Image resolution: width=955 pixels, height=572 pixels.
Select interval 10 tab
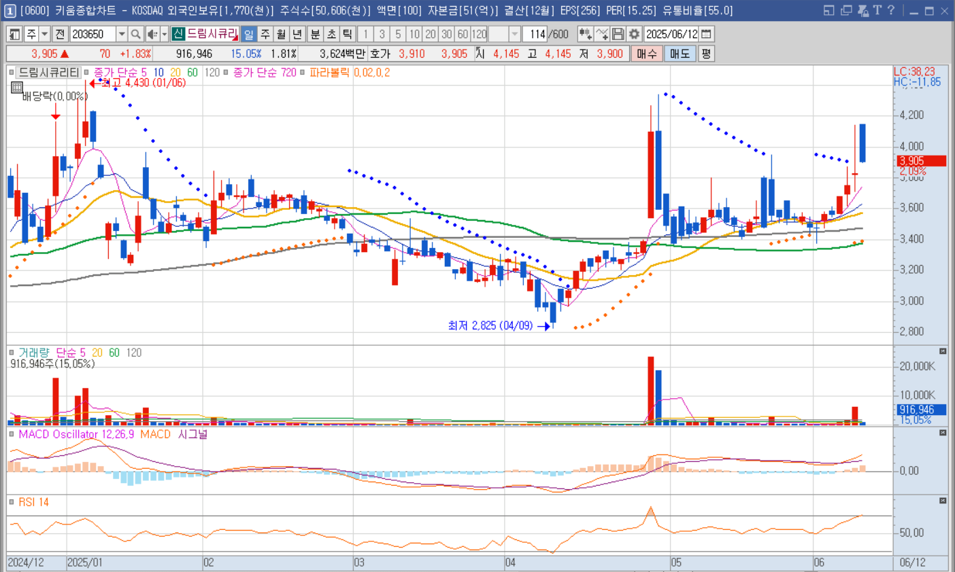point(414,34)
